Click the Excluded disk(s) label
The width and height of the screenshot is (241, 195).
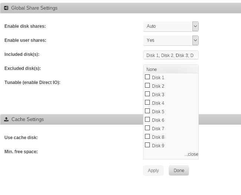23,68
